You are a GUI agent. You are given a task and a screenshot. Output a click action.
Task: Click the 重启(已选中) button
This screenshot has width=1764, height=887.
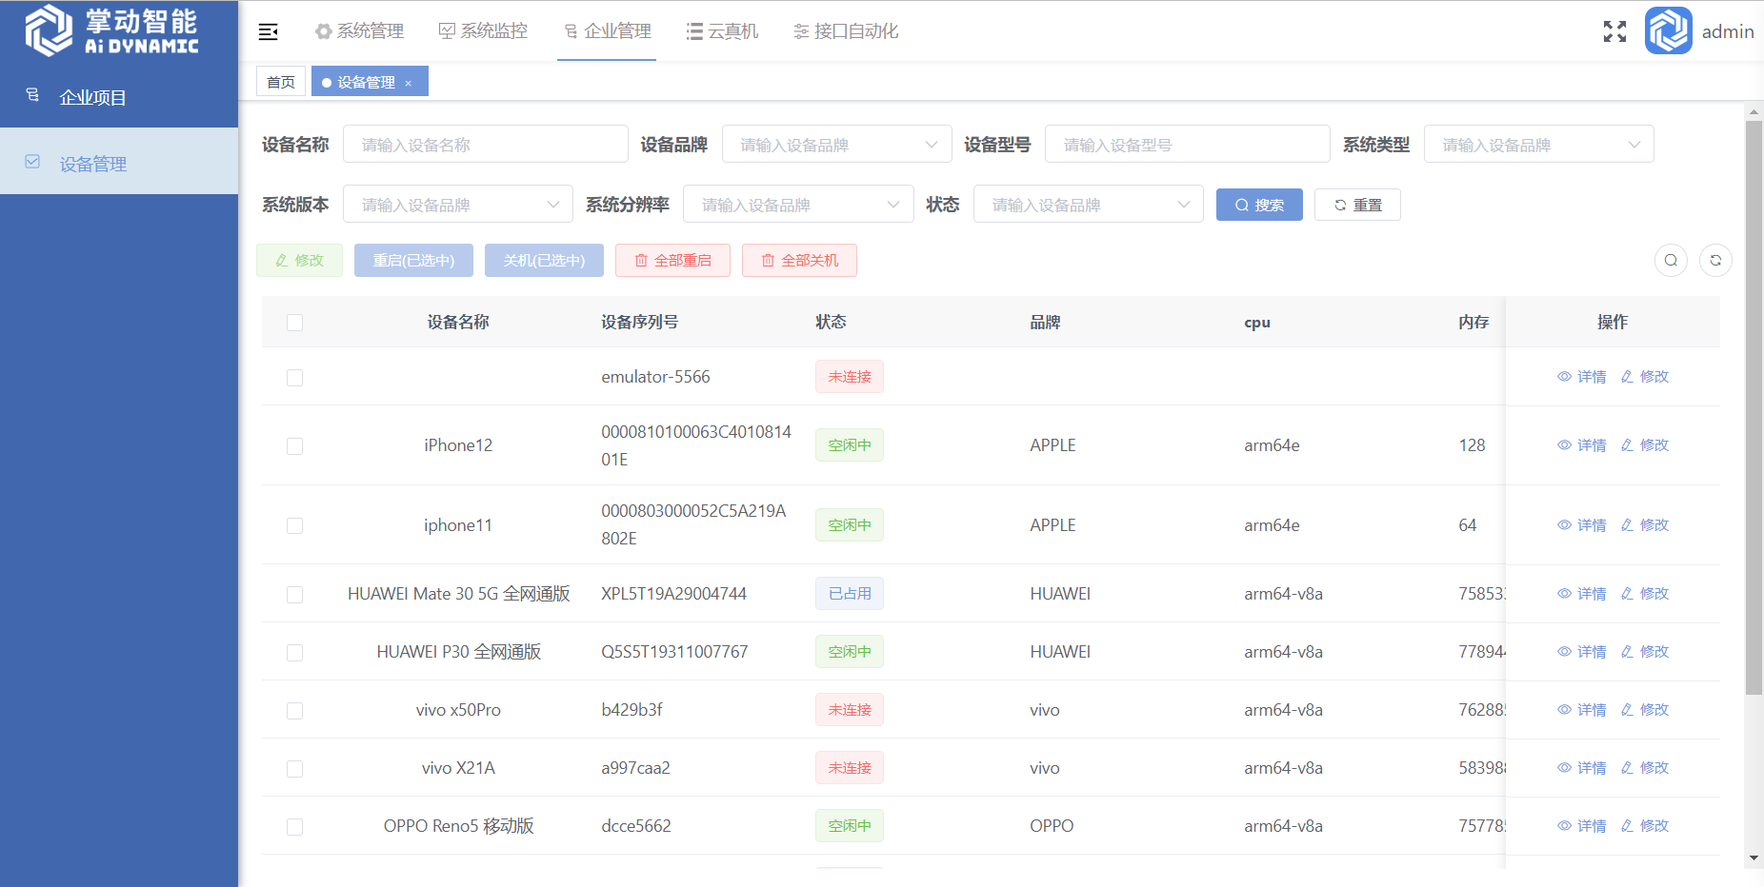pyautogui.click(x=413, y=261)
